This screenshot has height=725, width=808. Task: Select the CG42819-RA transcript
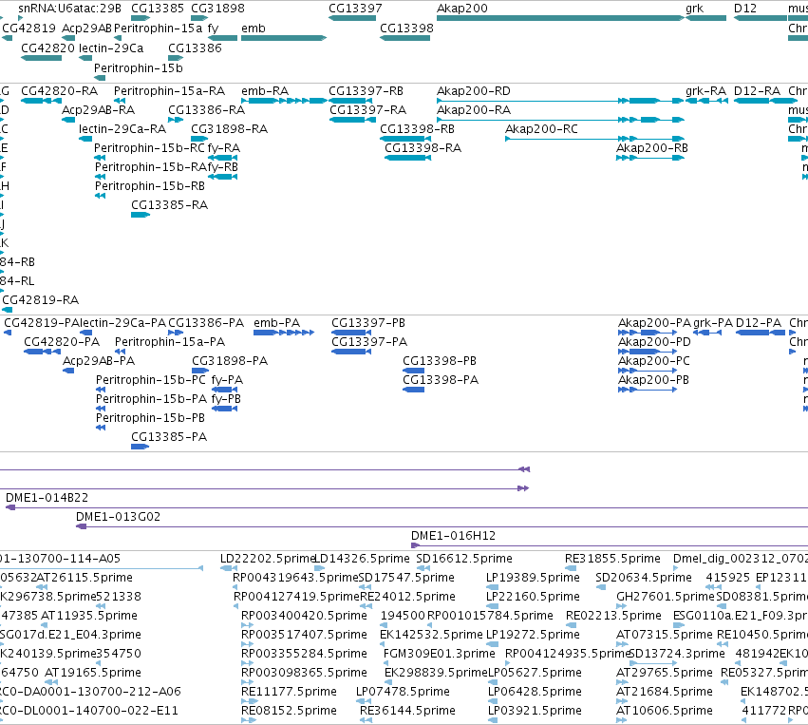click(7, 310)
